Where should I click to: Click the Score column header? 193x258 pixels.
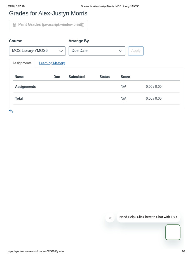point(125,77)
